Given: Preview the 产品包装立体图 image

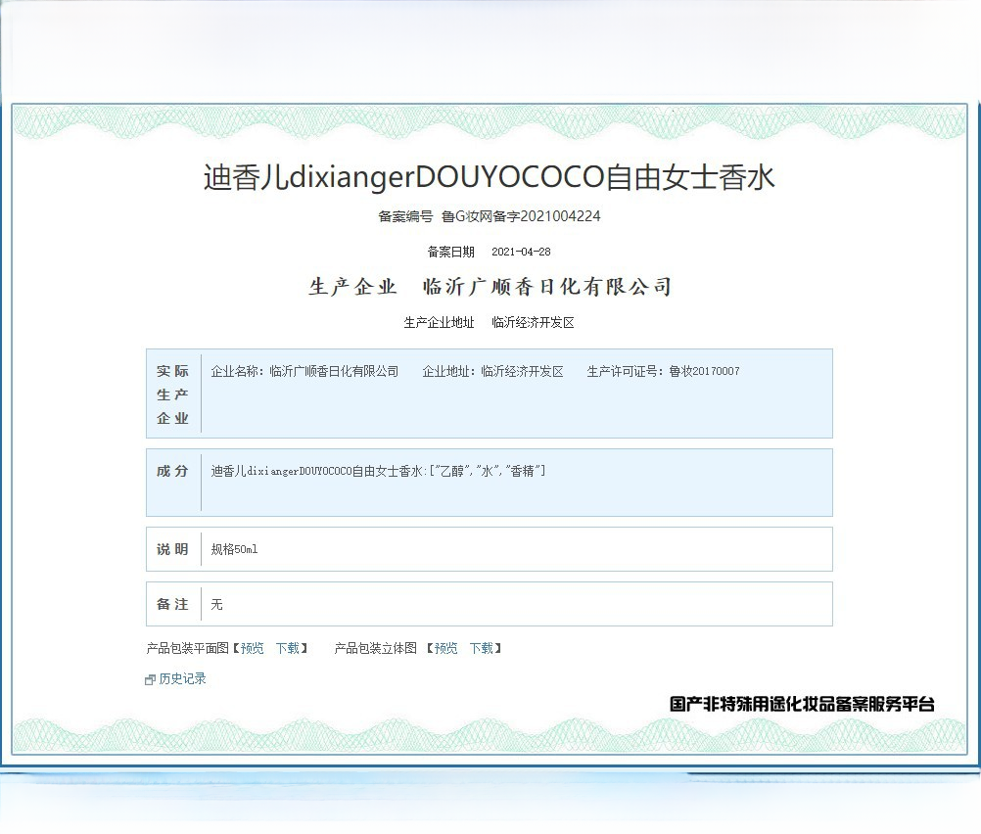Looking at the screenshot, I should (445, 648).
